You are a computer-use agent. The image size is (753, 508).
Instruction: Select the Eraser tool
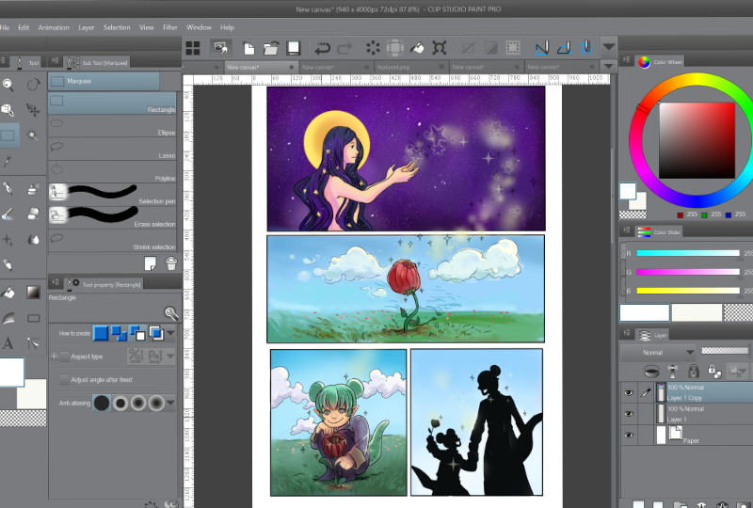click(33, 214)
